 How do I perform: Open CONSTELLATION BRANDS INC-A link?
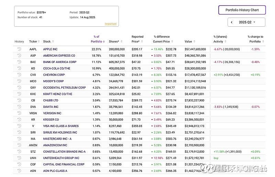(64, 152)
